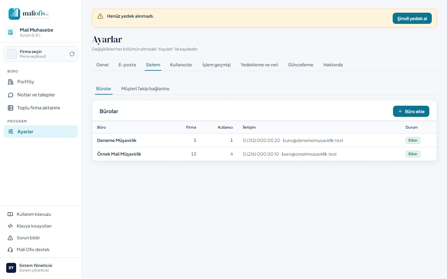Open Müşteri Takip bağlantısı sub-tab

[x=145, y=89]
